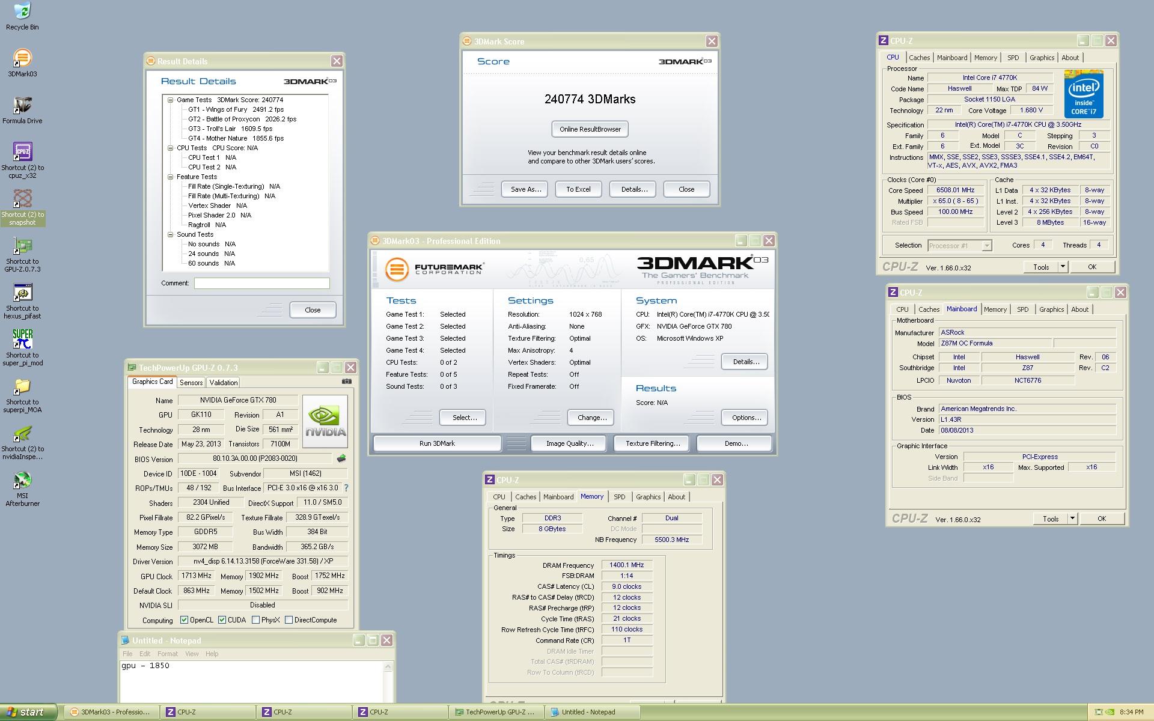Click the GPU-Z screenshot camera icon
Screen dimensions: 1154x721
point(347,382)
